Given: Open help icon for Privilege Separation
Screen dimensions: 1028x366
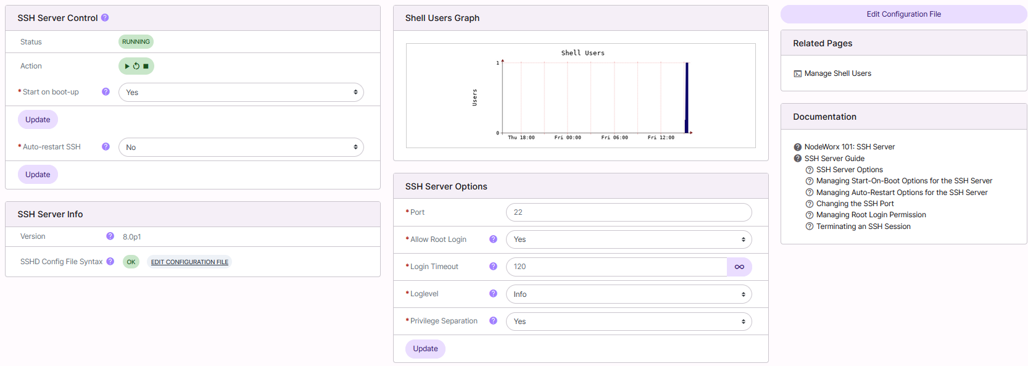Looking at the screenshot, I should pos(493,320).
